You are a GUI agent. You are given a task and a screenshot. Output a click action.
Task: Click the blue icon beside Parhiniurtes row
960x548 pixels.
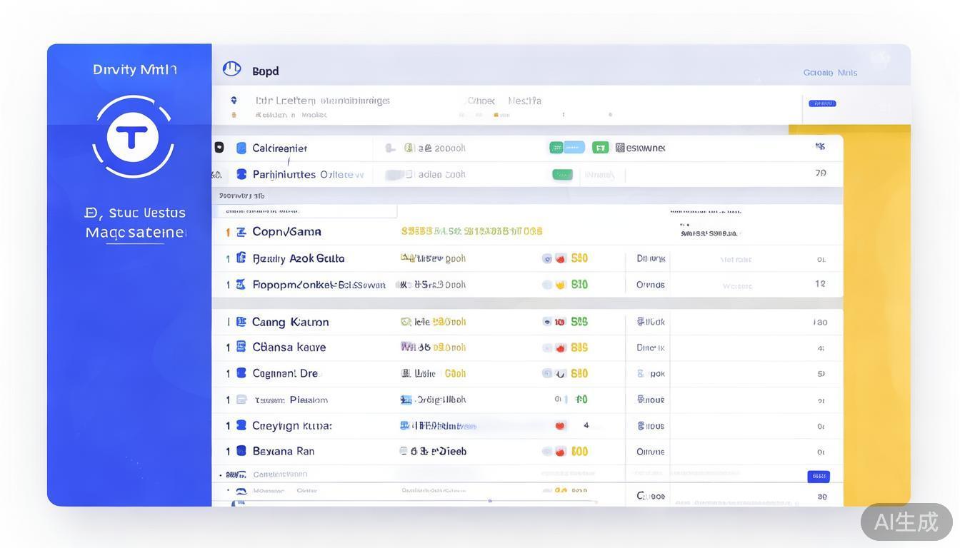pos(241,174)
